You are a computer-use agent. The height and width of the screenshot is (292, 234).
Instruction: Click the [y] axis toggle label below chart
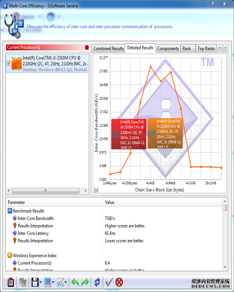tap(96, 190)
